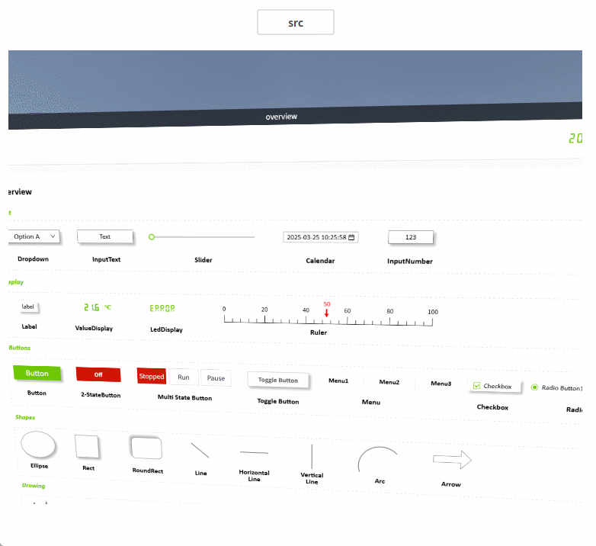Click the Ellipse shape
This screenshot has height=546, width=596.
[x=38, y=443]
